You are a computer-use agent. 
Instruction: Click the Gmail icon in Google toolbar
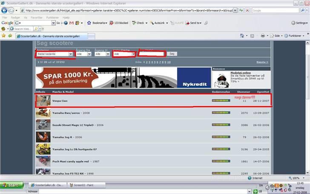tap(72, 23)
